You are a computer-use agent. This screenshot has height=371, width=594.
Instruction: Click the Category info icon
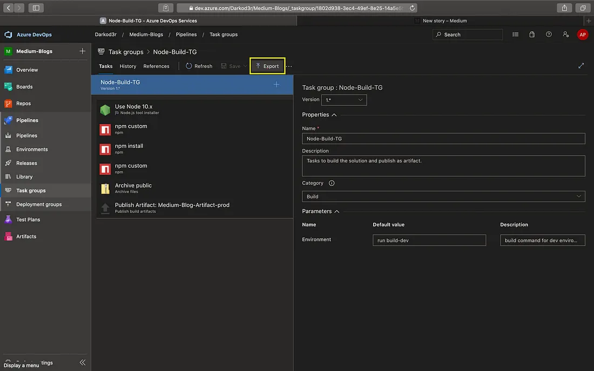tap(332, 183)
